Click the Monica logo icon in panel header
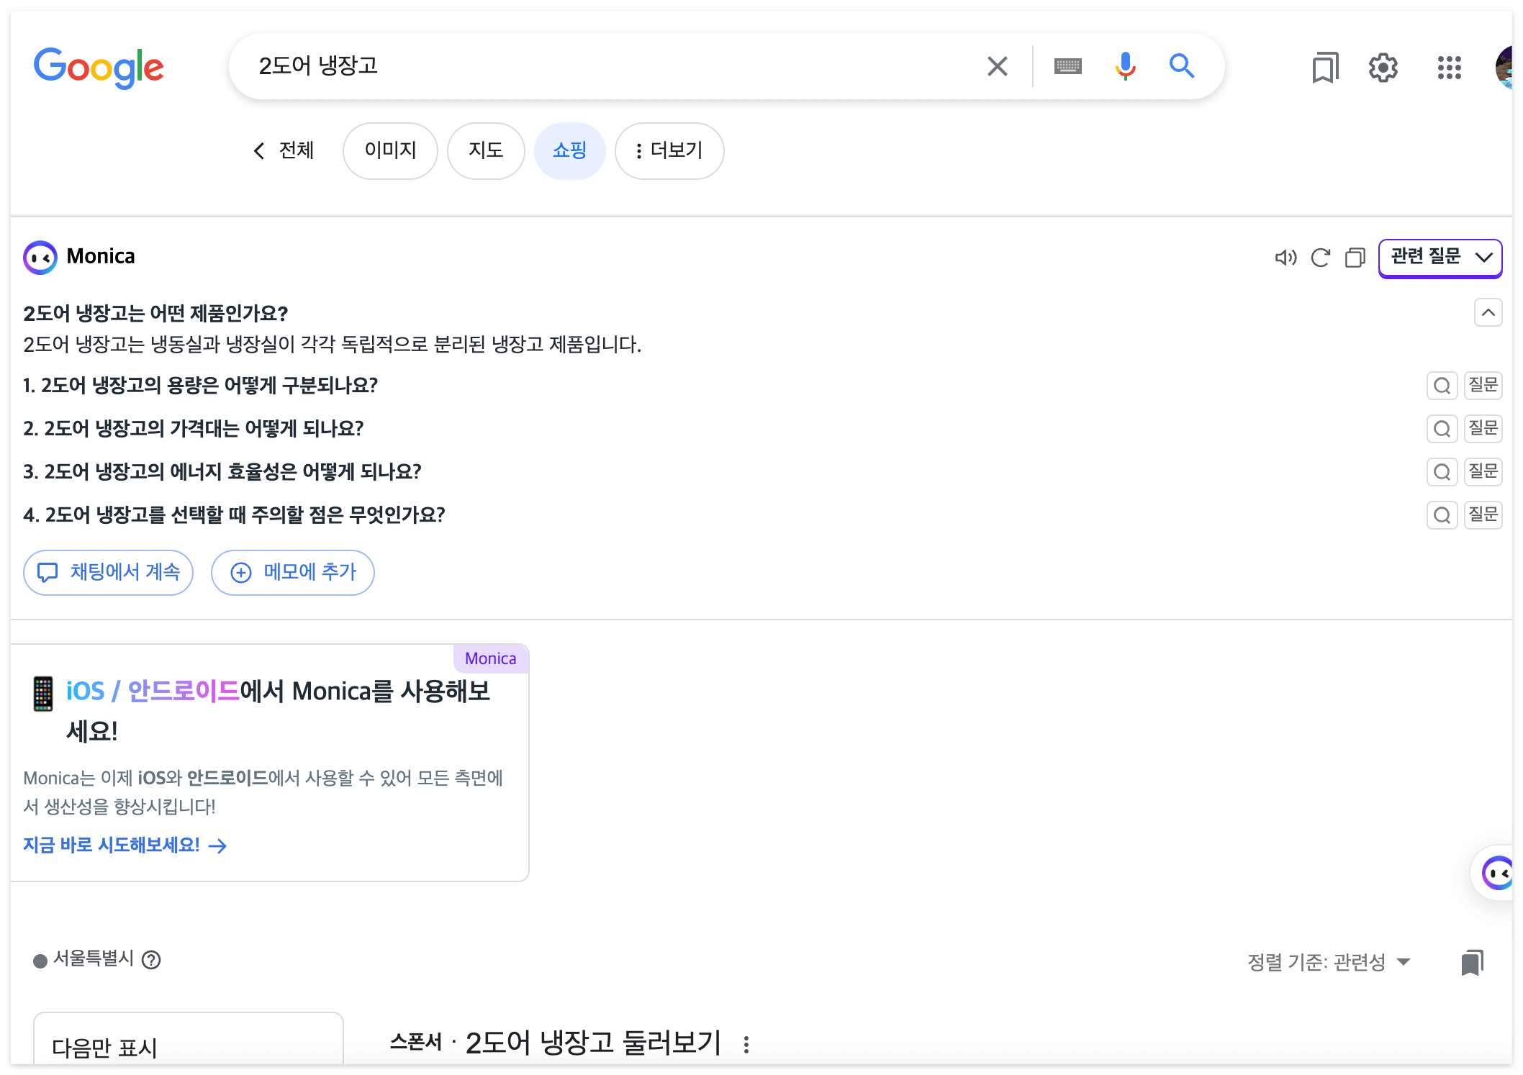 tap(40, 257)
